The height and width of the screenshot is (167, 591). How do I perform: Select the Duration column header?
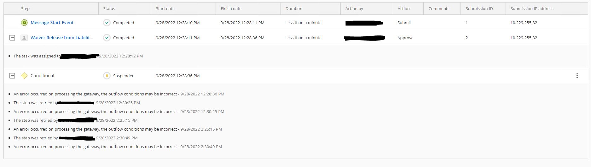click(x=294, y=8)
